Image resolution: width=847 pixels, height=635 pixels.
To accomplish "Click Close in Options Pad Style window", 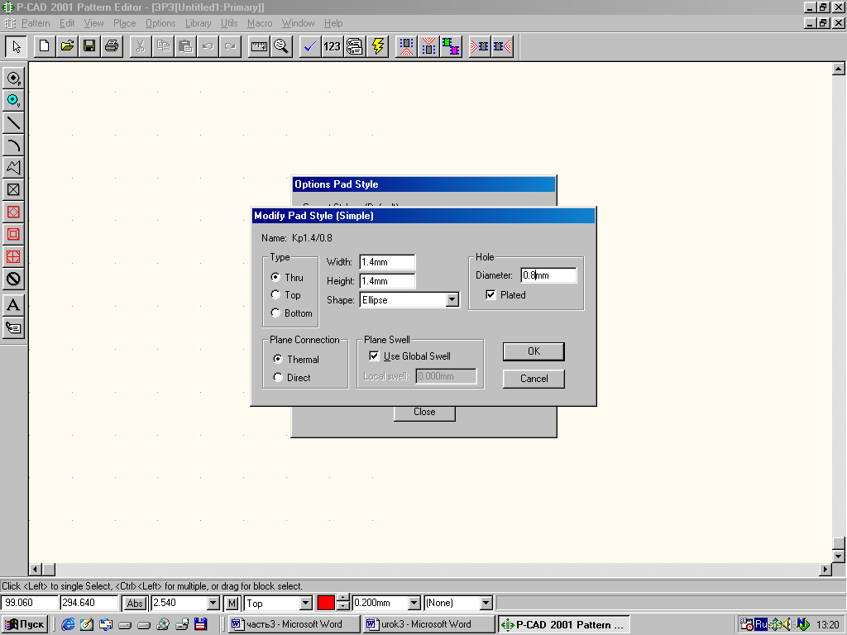I will coord(424,413).
